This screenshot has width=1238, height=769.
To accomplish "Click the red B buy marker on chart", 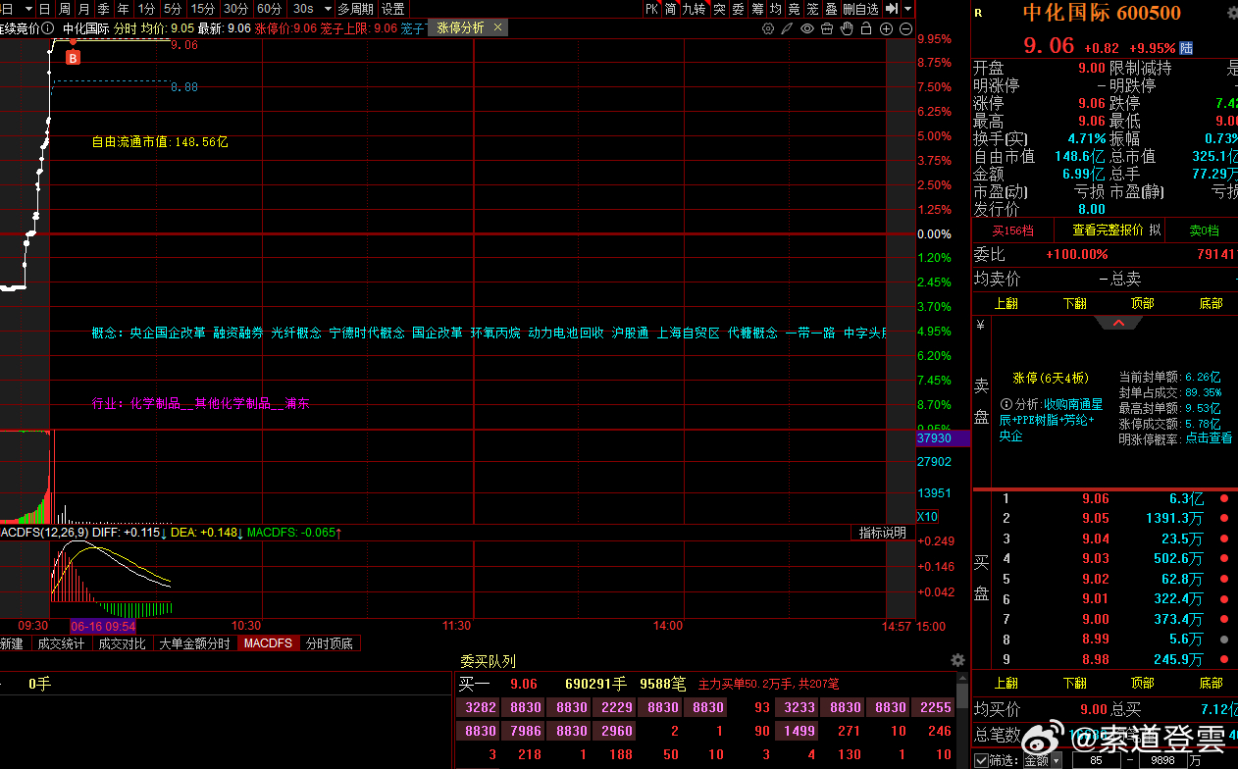I will tap(73, 58).
